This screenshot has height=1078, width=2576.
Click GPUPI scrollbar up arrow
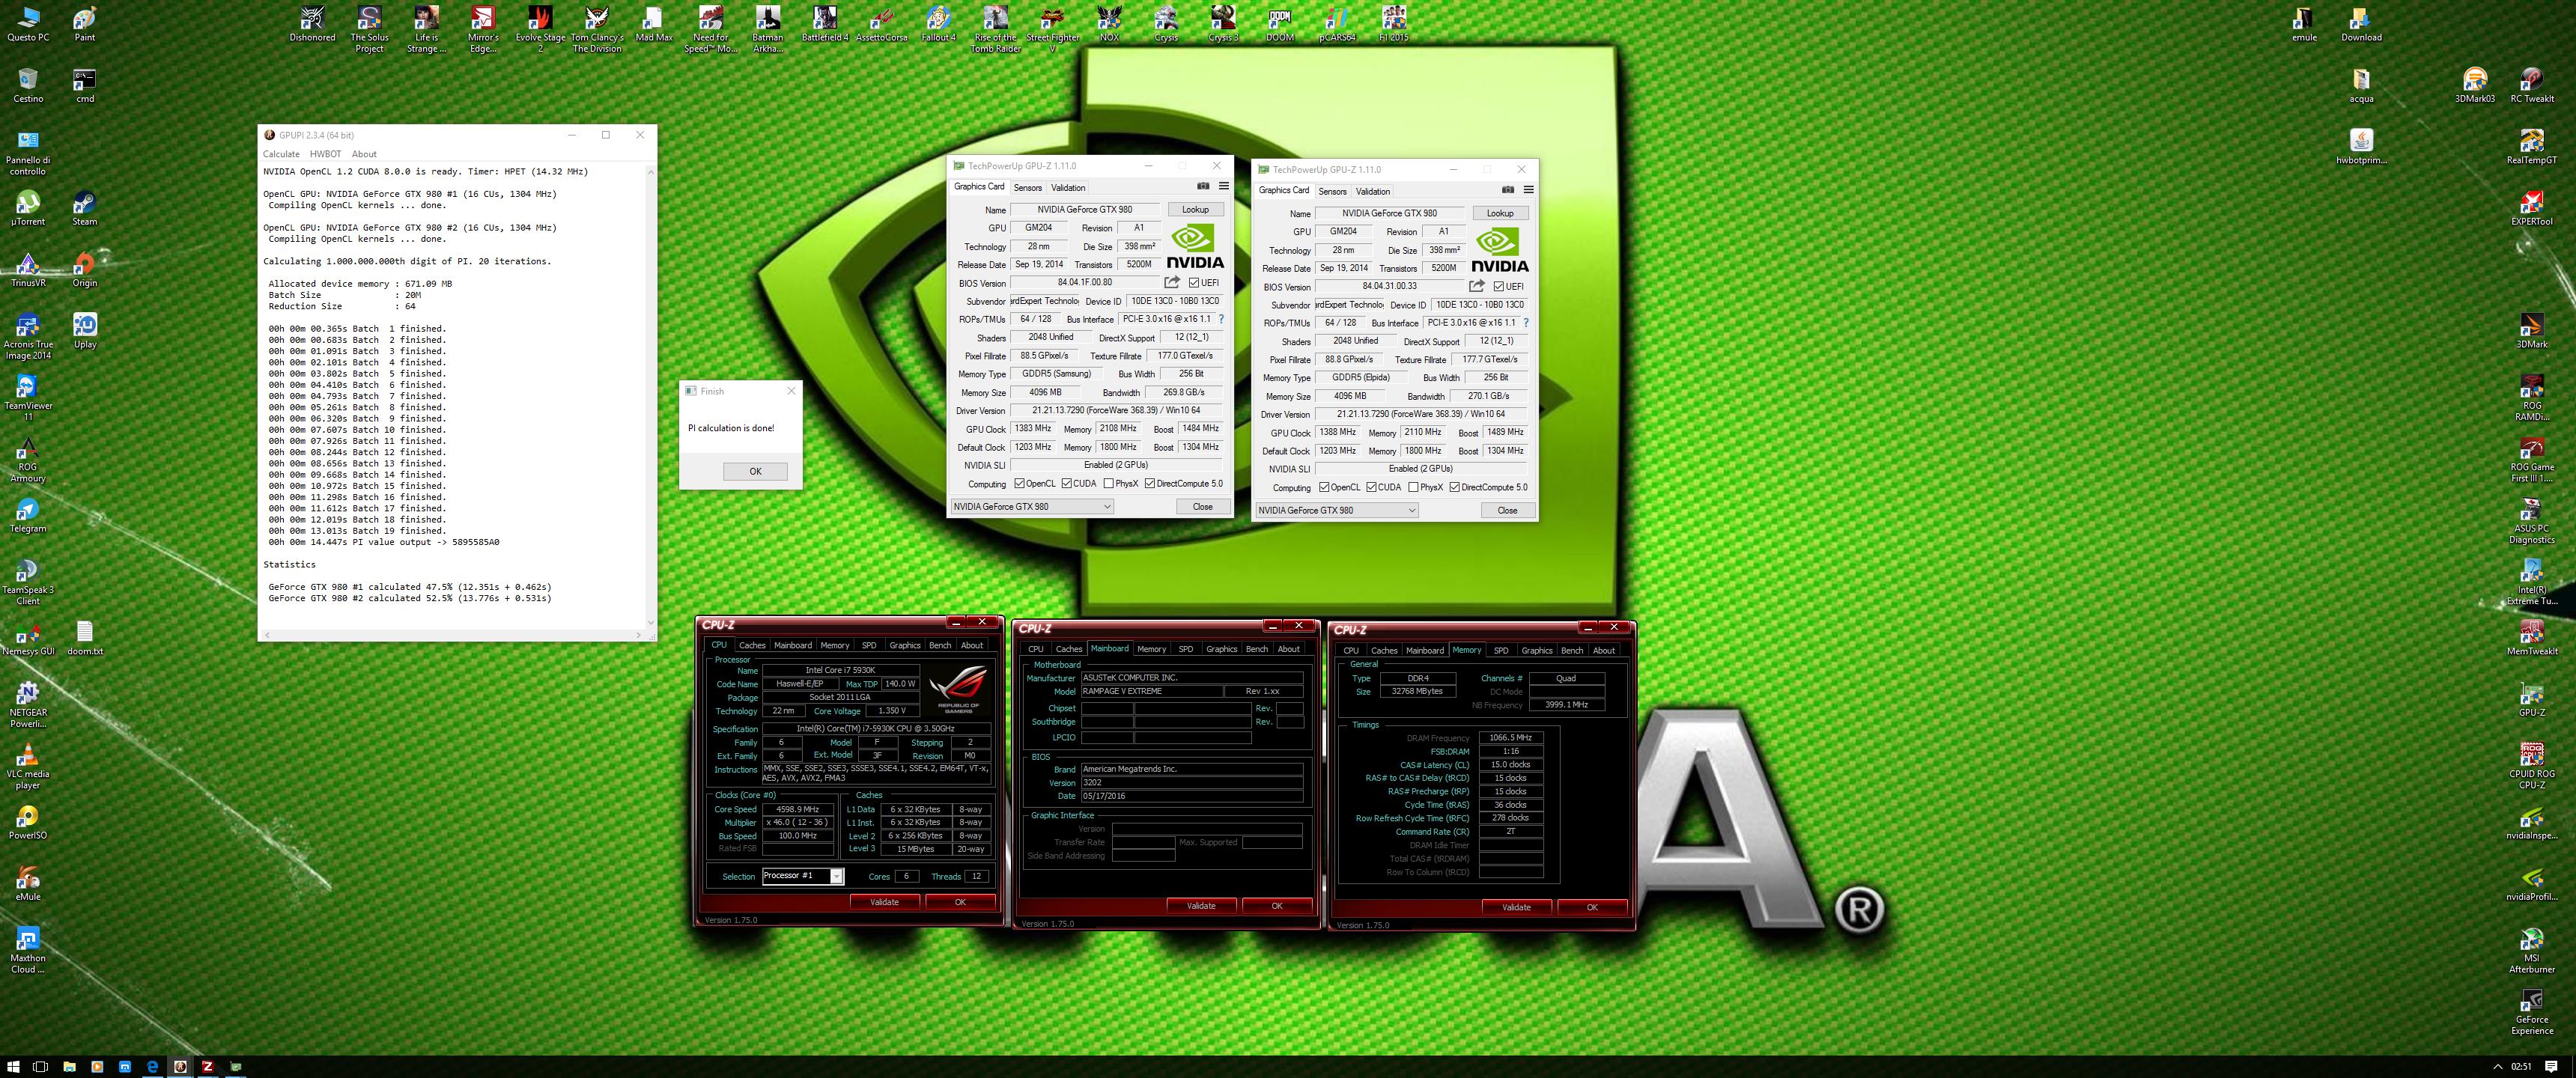[x=651, y=172]
